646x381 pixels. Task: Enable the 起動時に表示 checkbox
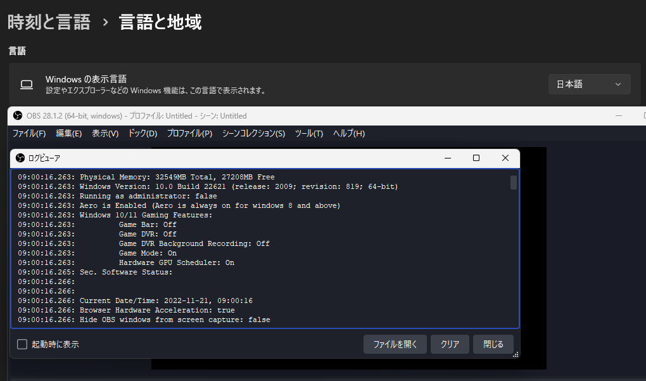click(22, 344)
